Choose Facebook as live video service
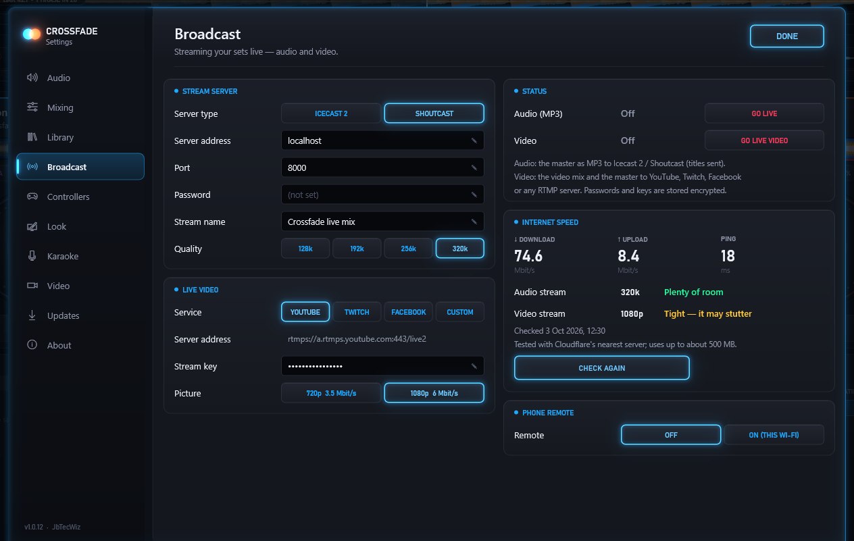The width and height of the screenshot is (854, 541). pos(408,312)
